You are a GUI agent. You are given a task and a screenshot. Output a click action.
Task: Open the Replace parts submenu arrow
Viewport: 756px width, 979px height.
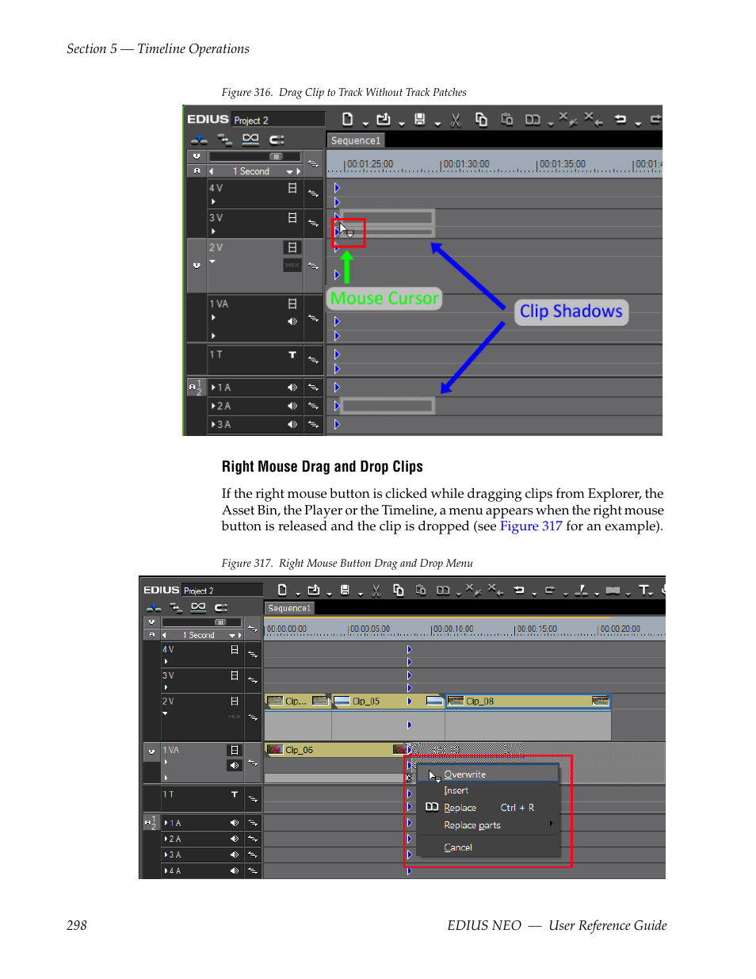coord(551,824)
